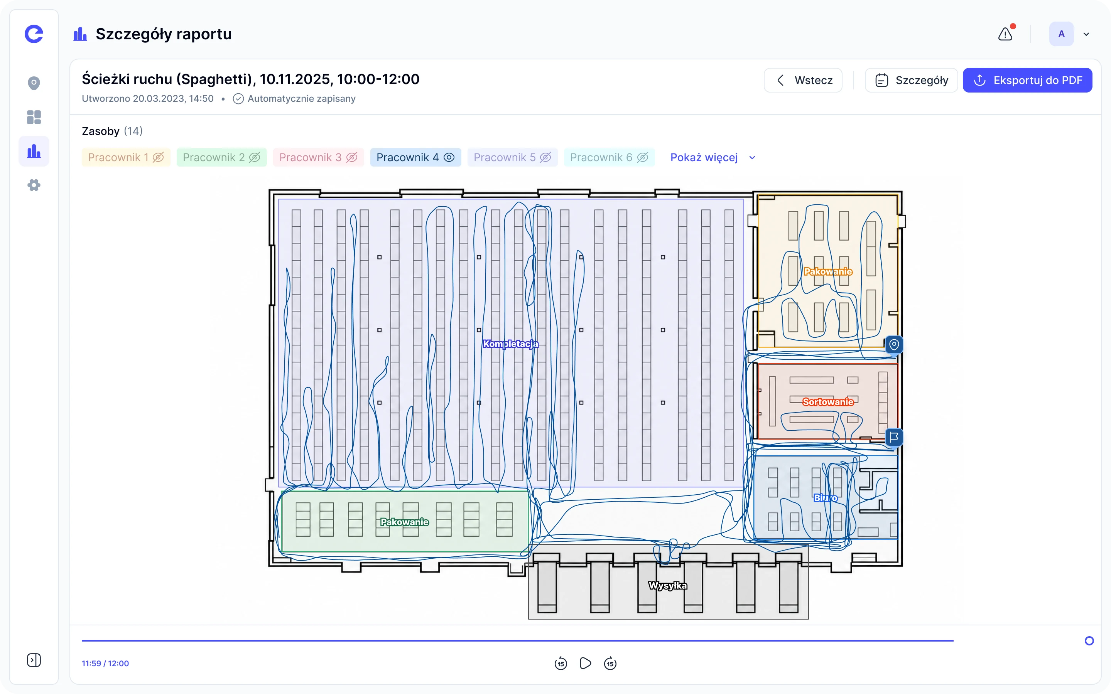The image size is (1111, 694).
Task: Open the location pin sidebar section
Action: [34, 83]
